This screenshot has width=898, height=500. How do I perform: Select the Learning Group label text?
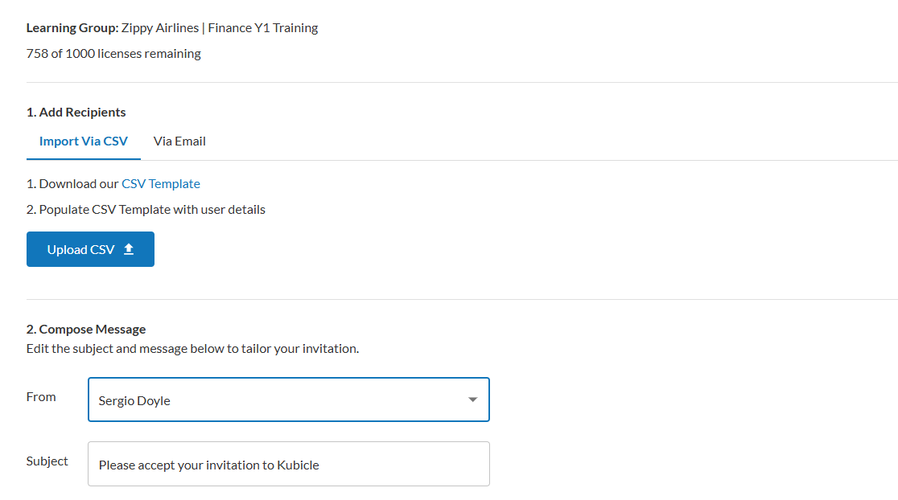[x=72, y=28]
